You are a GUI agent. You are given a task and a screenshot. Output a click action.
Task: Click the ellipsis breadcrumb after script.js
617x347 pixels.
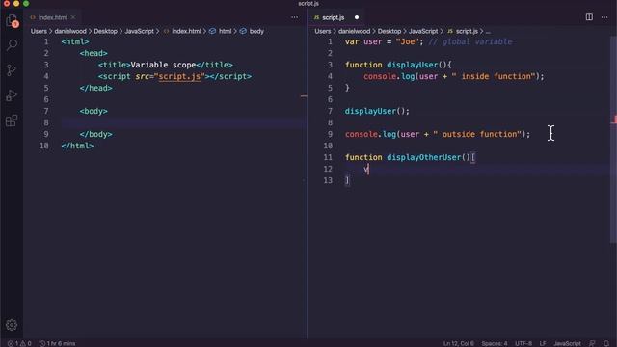tap(488, 31)
